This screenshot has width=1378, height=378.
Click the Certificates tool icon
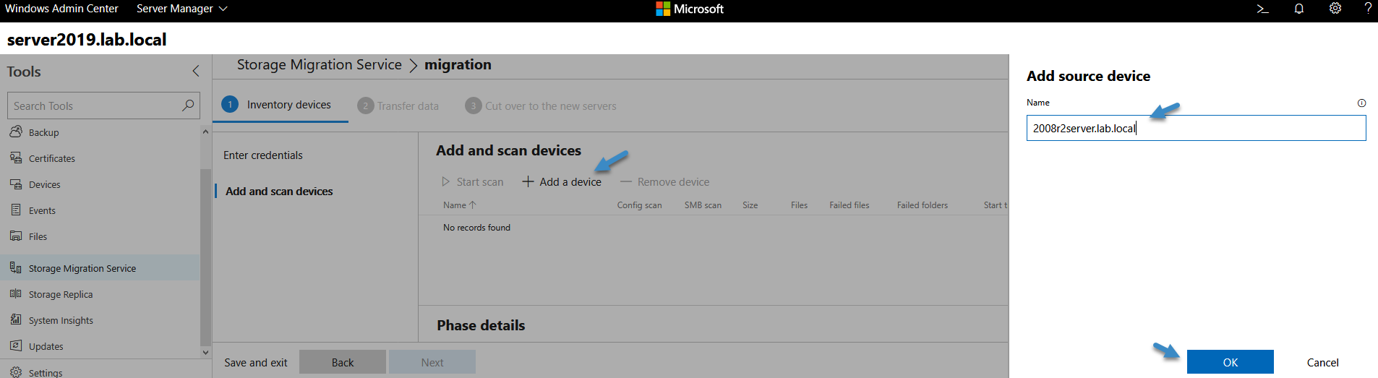tap(16, 158)
